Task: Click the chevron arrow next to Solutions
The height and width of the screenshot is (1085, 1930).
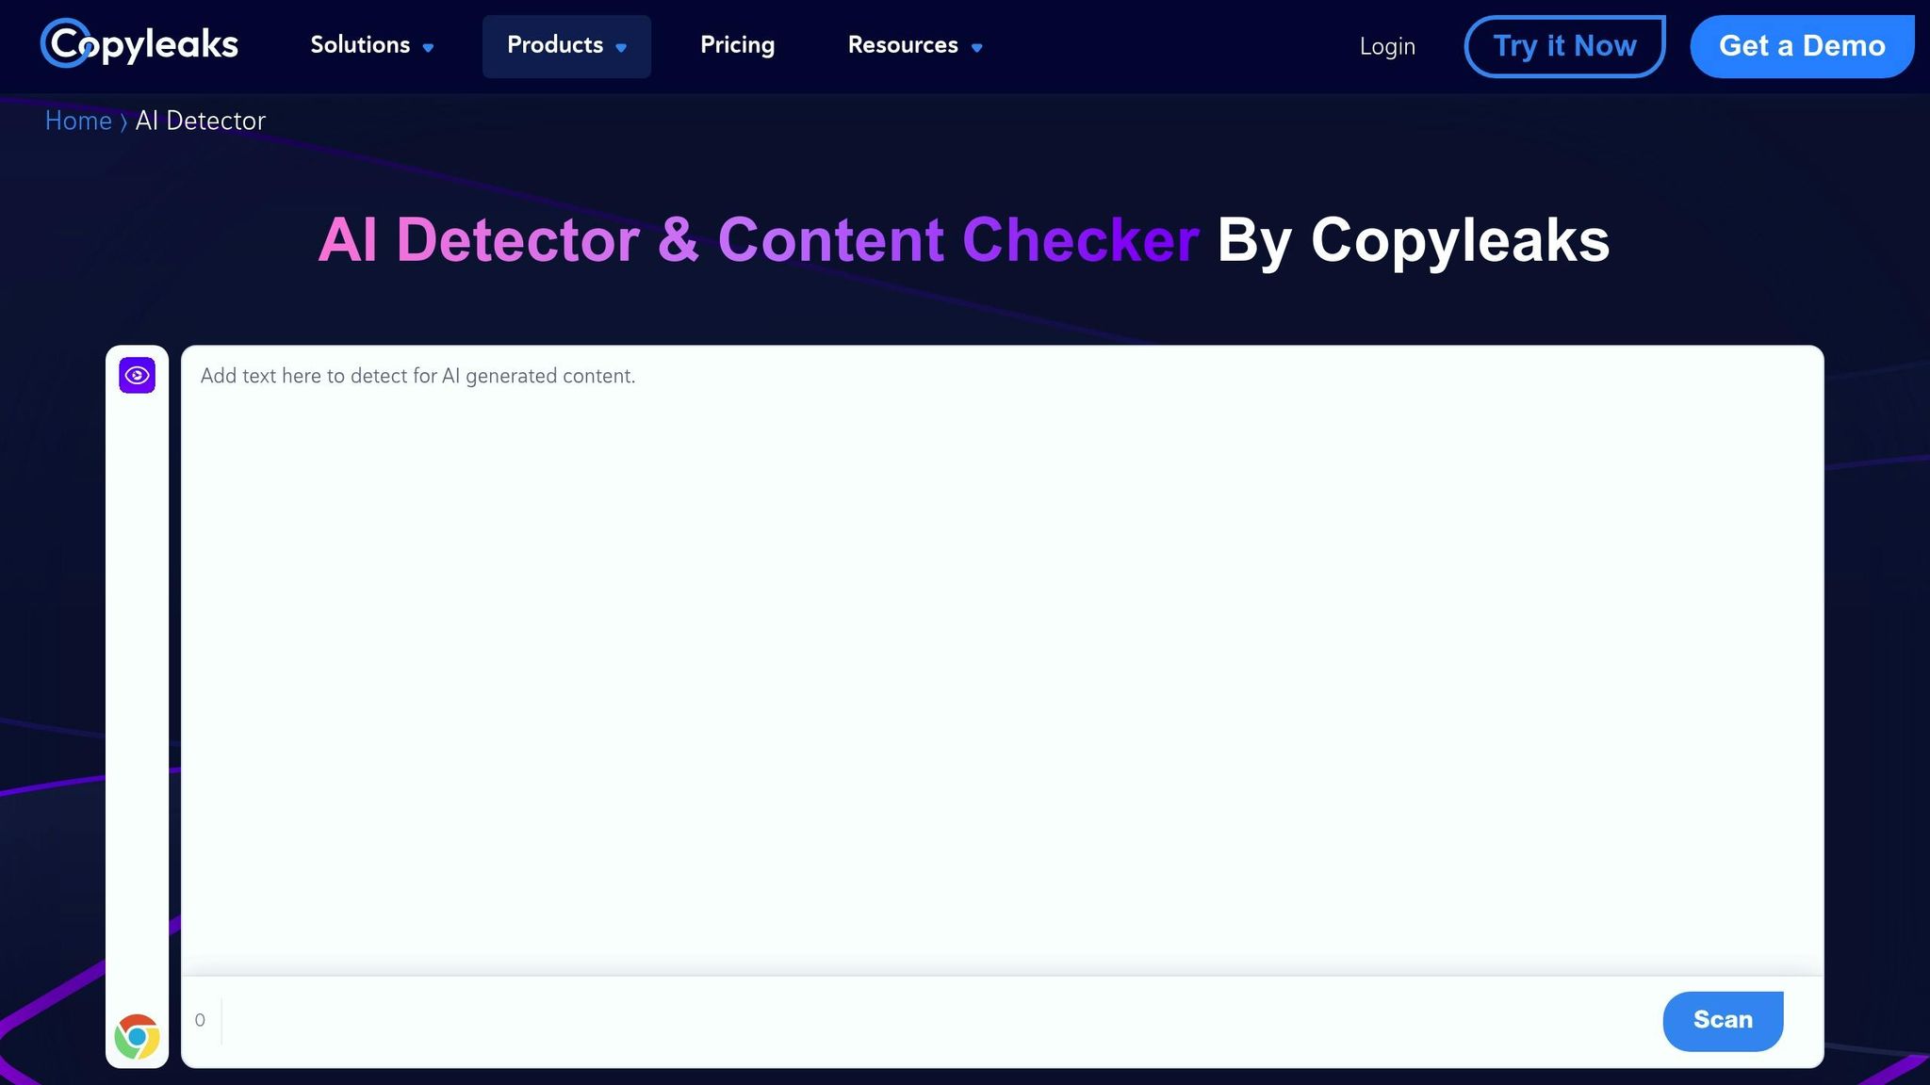Action: 428,48
